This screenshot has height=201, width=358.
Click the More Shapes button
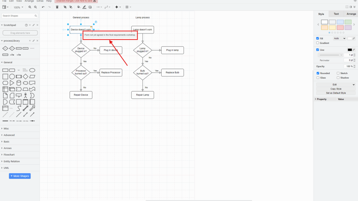click(20, 176)
